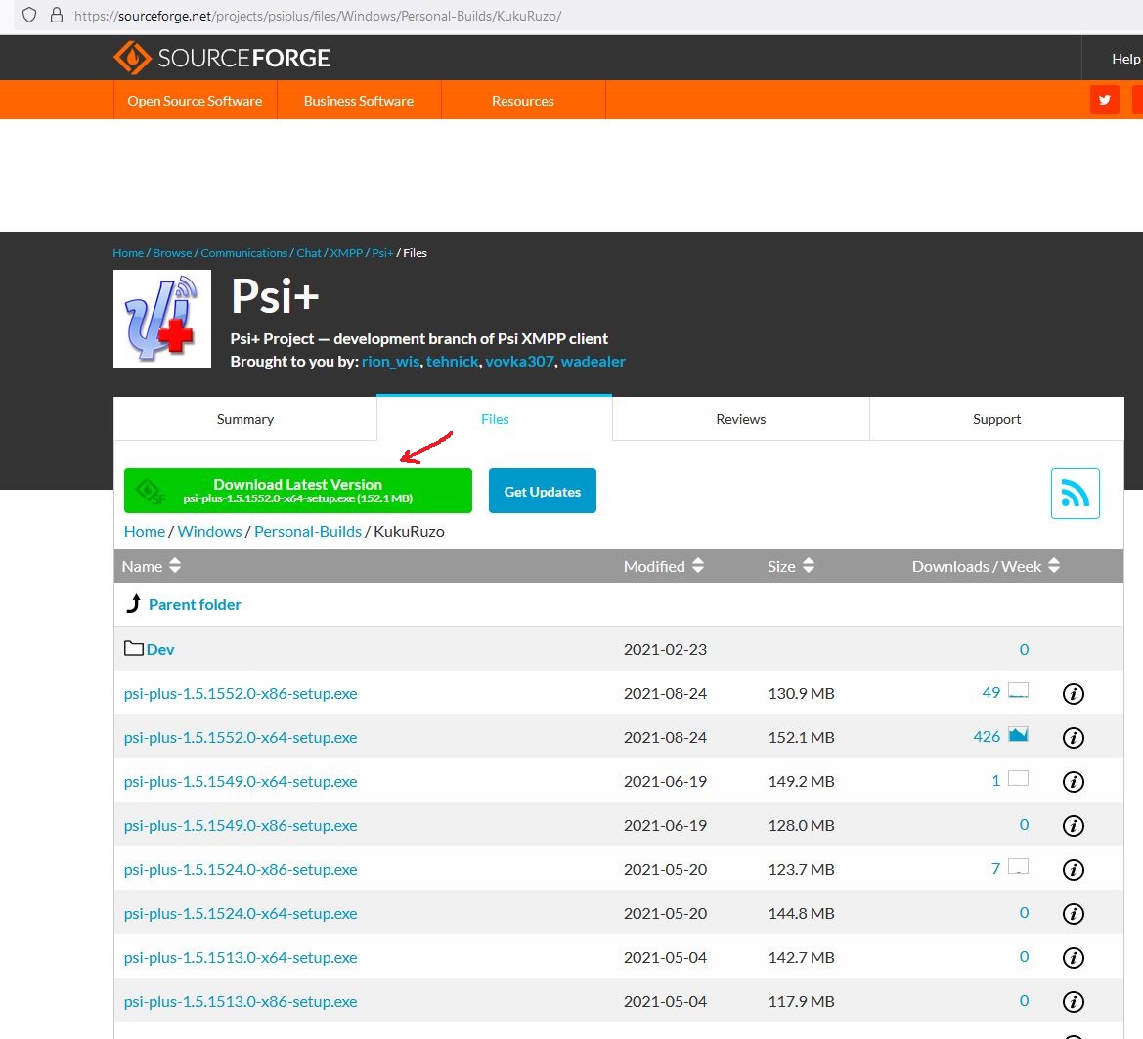Sort files by Size column
Viewport: 1143px width, 1039px height.
coord(790,566)
